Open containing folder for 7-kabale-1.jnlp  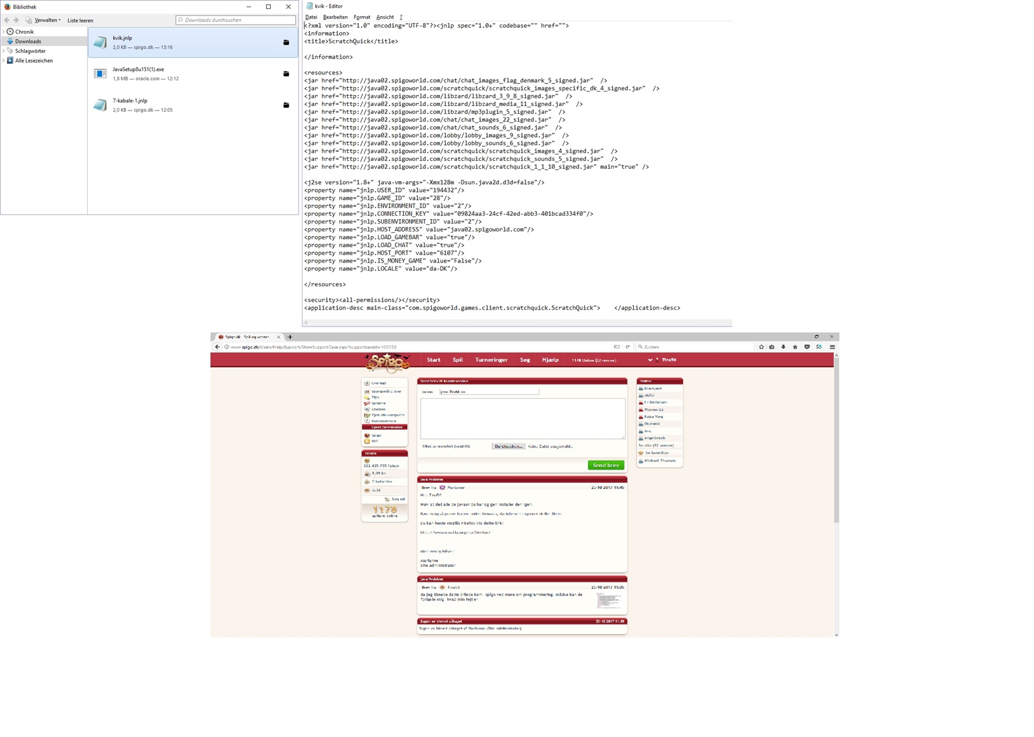coord(286,105)
